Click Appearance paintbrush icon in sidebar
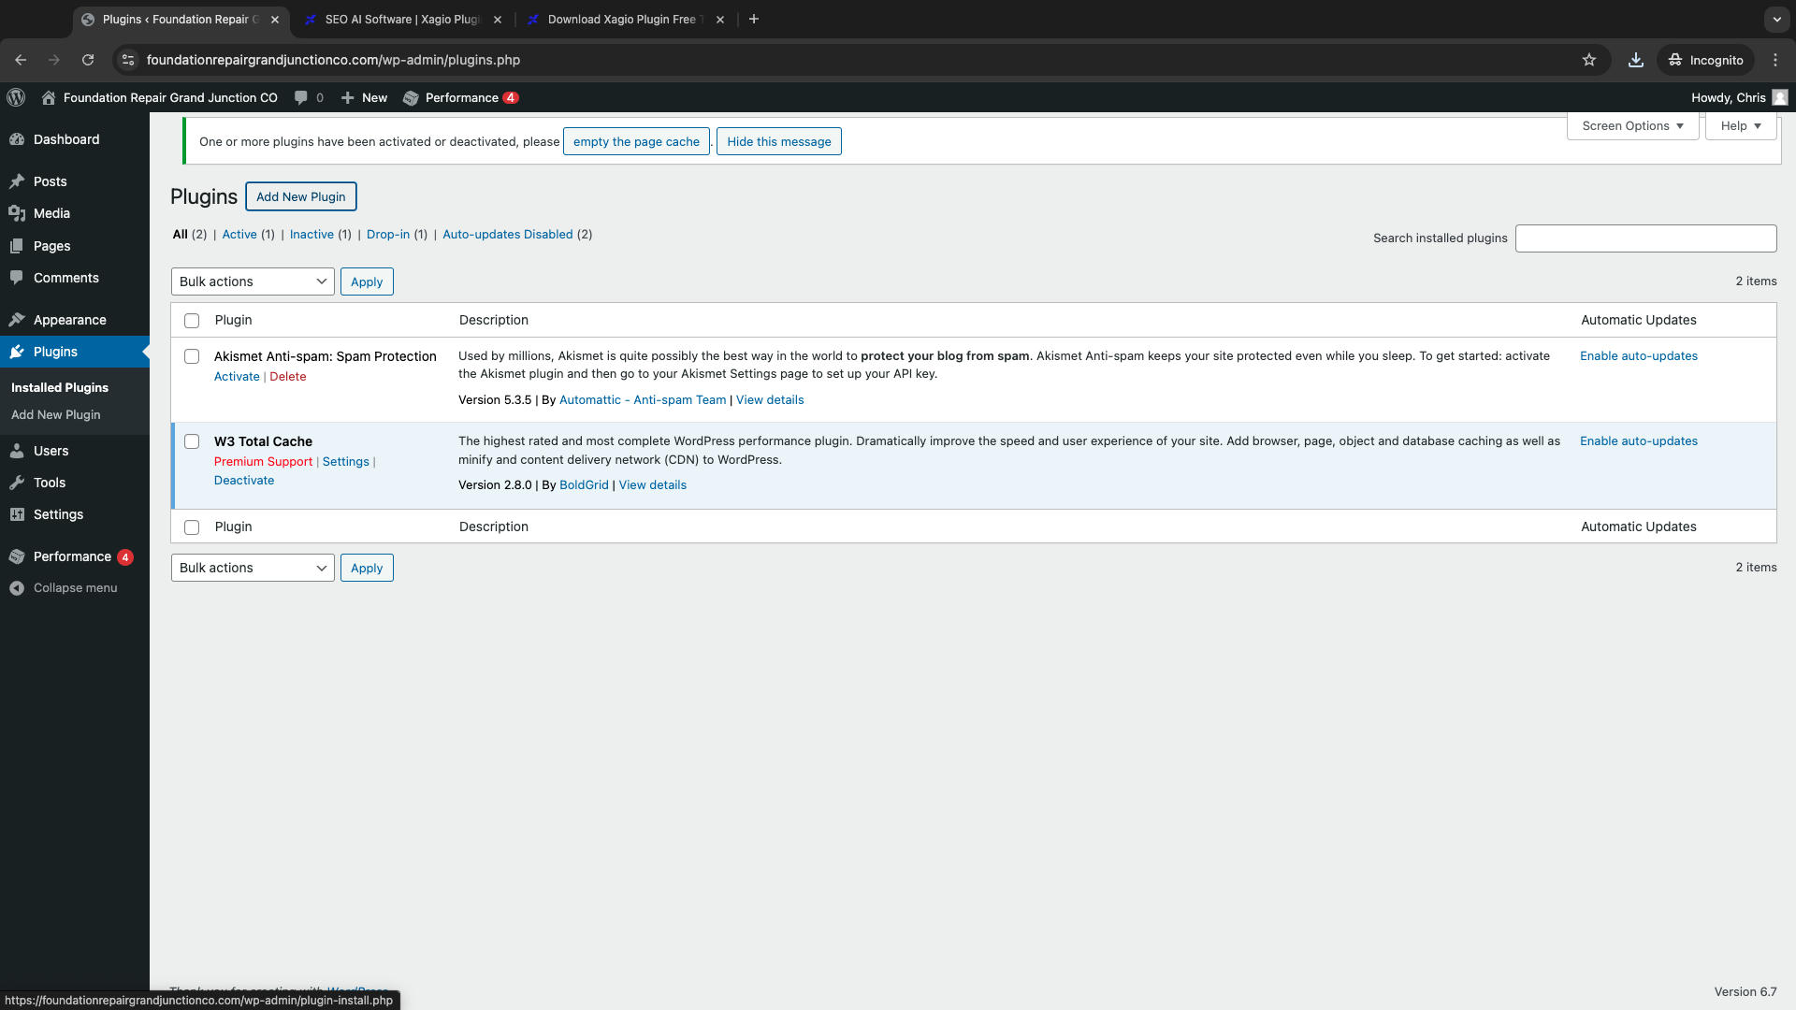Screen dimensions: 1796x1010 click(17, 320)
